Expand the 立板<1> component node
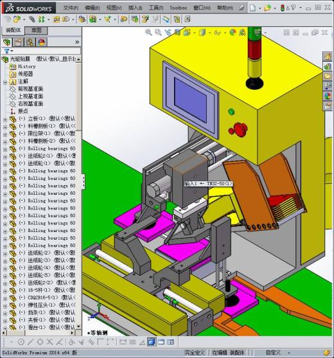The image size is (334, 358). click(5, 119)
